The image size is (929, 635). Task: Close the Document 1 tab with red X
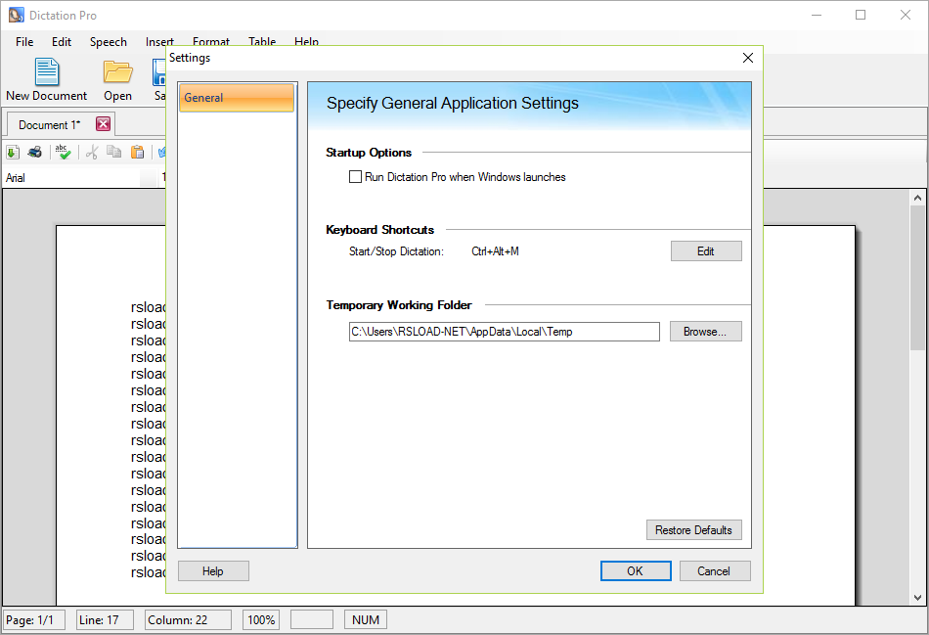pyautogui.click(x=103, y=124)
